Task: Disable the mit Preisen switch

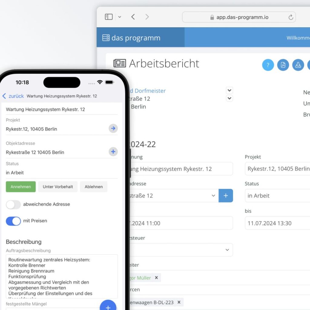Action: coord(13,221)
